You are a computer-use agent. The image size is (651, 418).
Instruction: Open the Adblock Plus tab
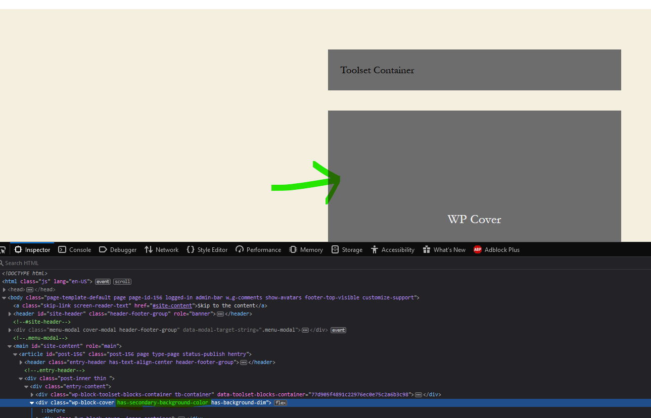coord(497,250)
